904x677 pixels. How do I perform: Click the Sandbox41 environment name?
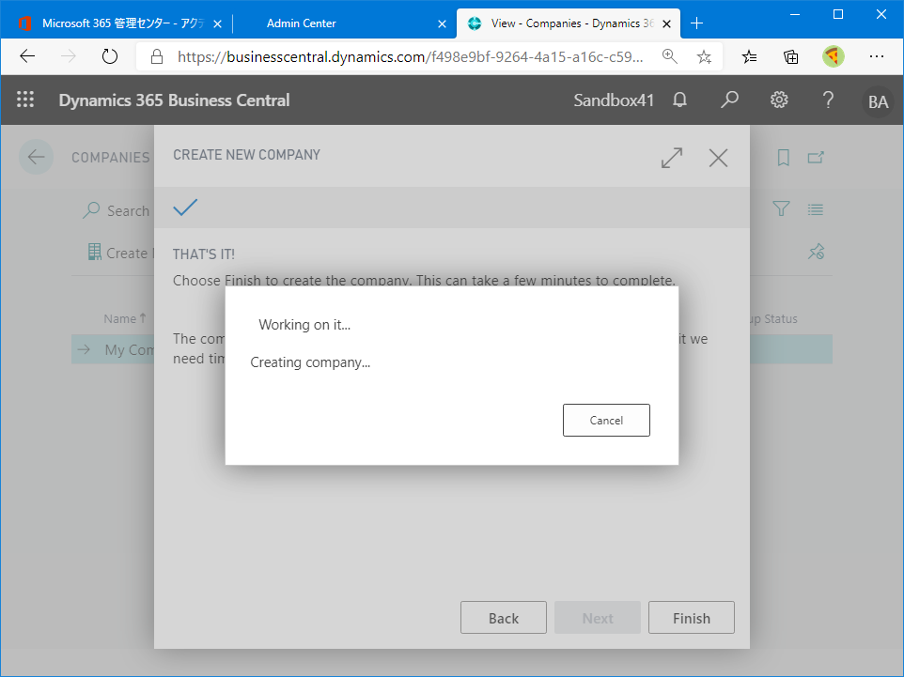tap(614, 100)
